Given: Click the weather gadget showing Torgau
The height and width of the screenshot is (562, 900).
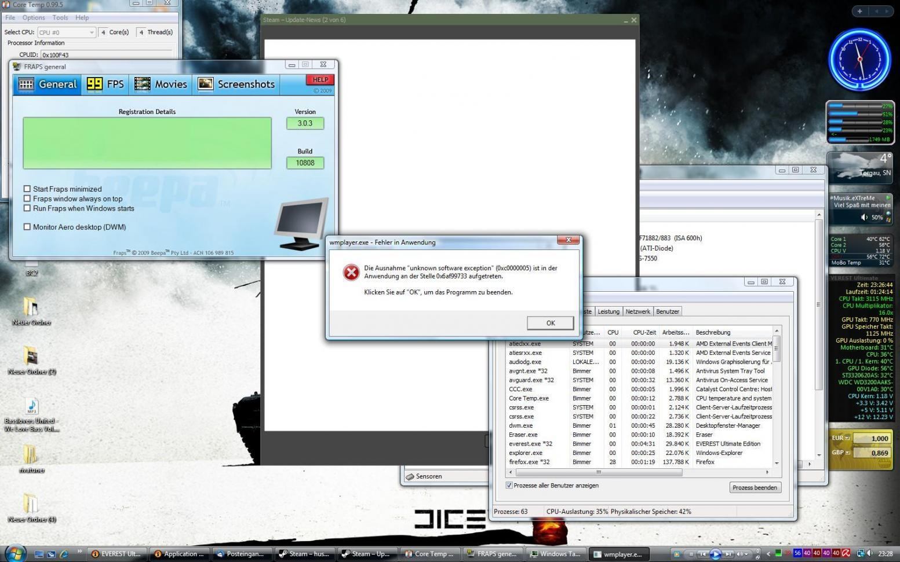Looking at the screenshot, I should tap(859, 167).
